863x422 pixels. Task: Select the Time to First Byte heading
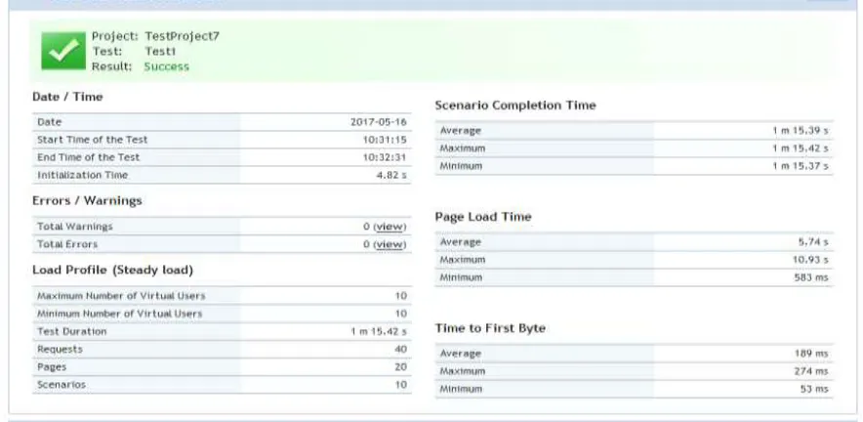pyautogui.click(x=490, y=328)
